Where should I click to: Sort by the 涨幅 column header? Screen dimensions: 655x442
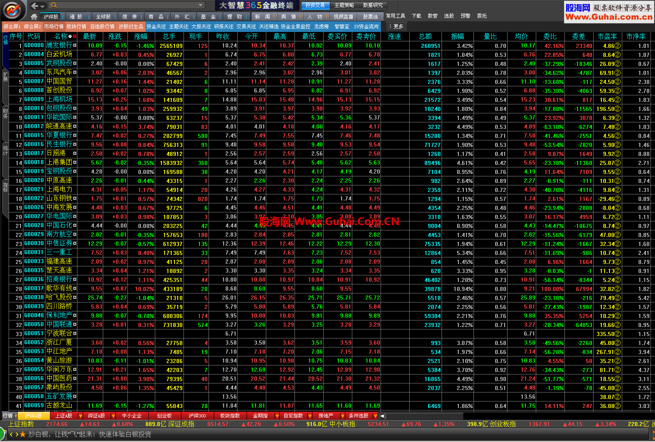141,36
